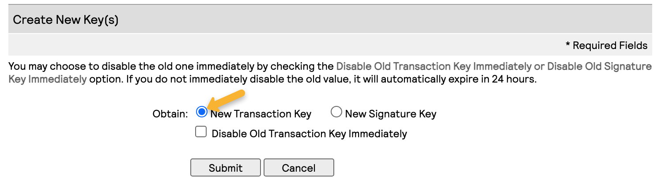Click the "Create New Key(s)" header title
657x188 pixels.
[x=65, y=20]
